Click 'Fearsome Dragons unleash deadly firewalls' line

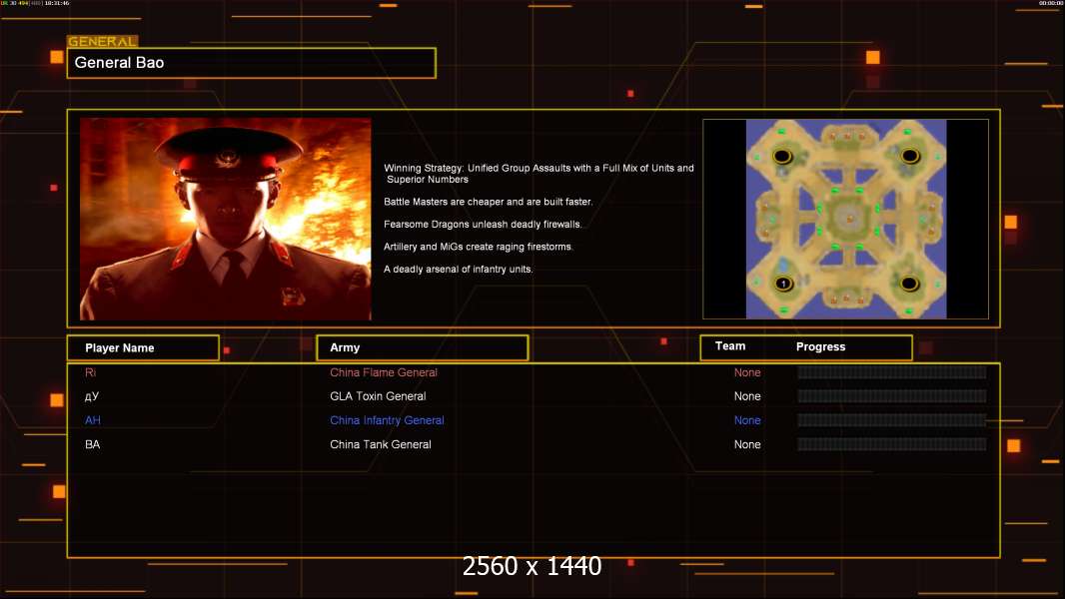483,224
